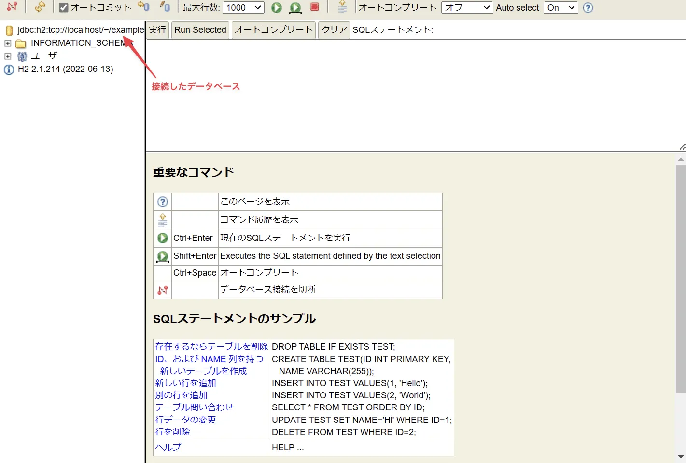Click green run SQL statement icon
The image size is (686, 463).
pos(276,7)
